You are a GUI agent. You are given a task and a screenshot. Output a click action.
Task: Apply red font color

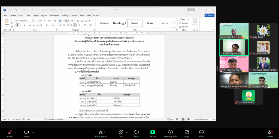pos(53,25)
